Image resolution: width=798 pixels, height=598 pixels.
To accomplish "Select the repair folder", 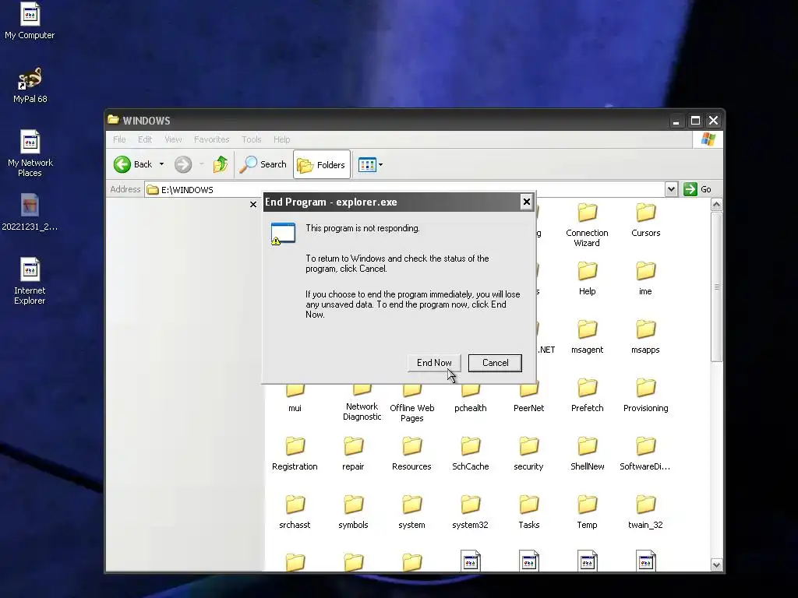I will (353, 454).
